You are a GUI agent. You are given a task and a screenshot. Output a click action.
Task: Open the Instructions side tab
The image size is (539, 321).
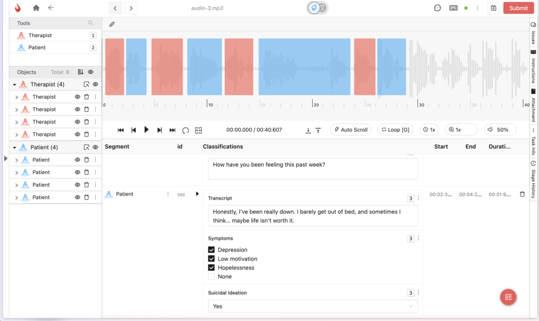tap(533, 67)
